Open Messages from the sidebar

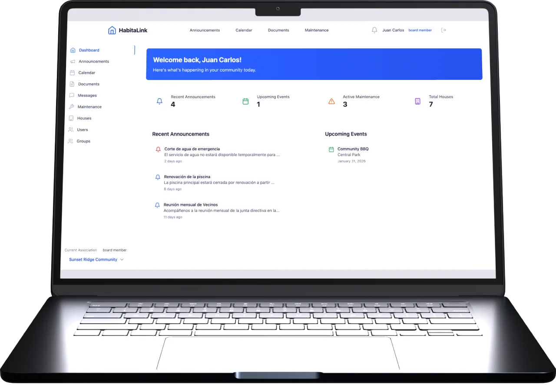point(87,96)
